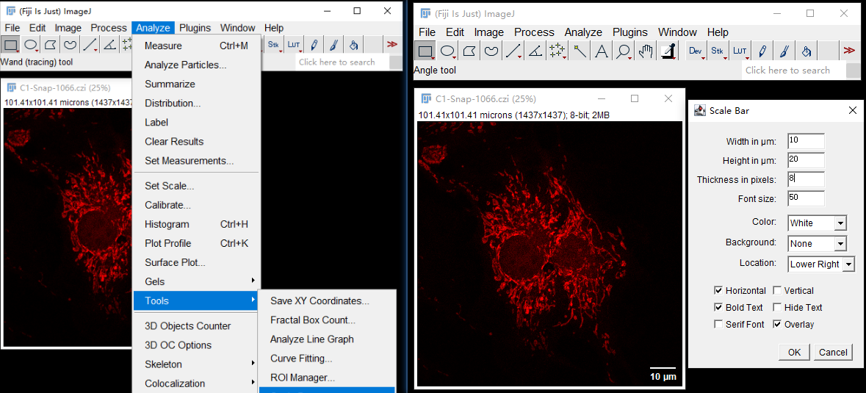Open Plugins menu in Angle tool status window
Image resolution: width=866 pixels, height=393 pixels.
pos(629,32)
